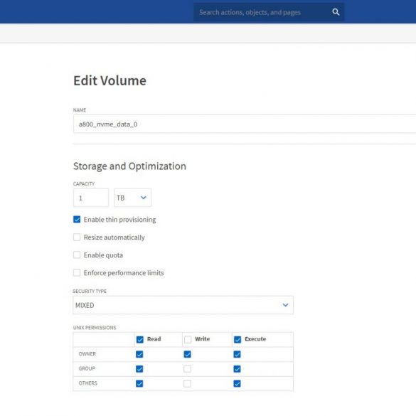Image resolution: width=416 pixels, height=416 pixels.
Task: Edit the volume name field a800_nvme_data_0
Action: coord(245,124)
